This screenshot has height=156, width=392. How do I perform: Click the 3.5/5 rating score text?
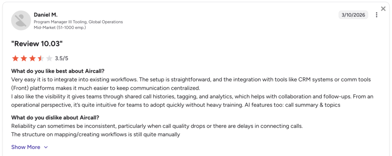tap(62, 59)
